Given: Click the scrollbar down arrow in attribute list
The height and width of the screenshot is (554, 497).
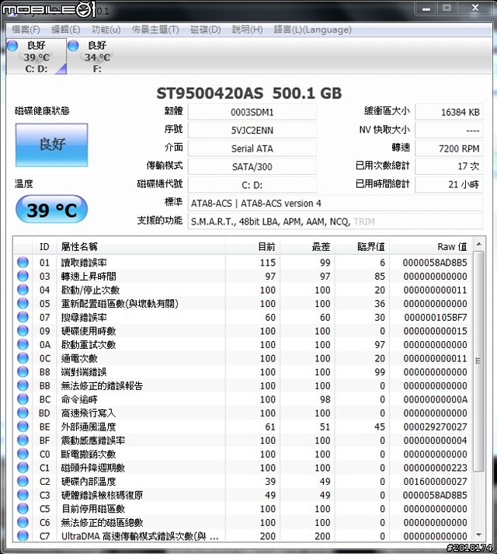Looking at the screenshot, I should pos(478,535).
